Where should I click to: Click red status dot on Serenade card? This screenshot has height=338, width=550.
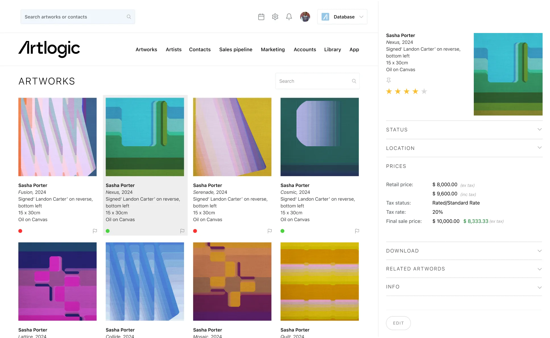(195, 231)
